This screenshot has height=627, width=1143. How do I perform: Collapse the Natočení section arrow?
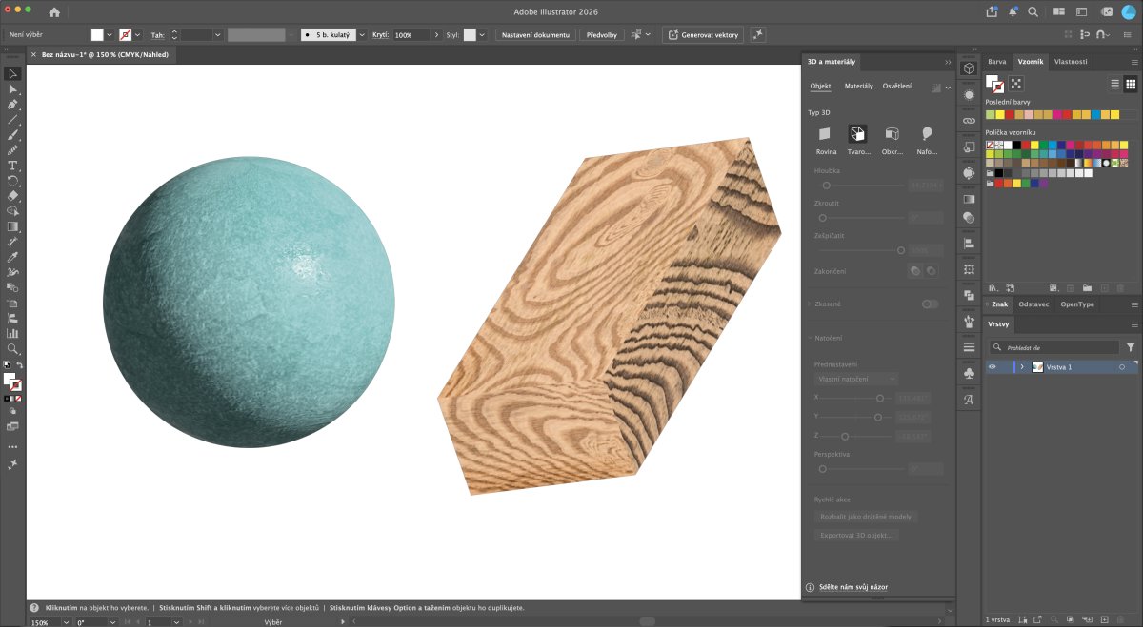click(x=810, y=338)
